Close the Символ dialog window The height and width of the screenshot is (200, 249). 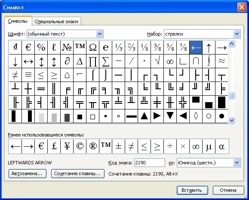242,7
